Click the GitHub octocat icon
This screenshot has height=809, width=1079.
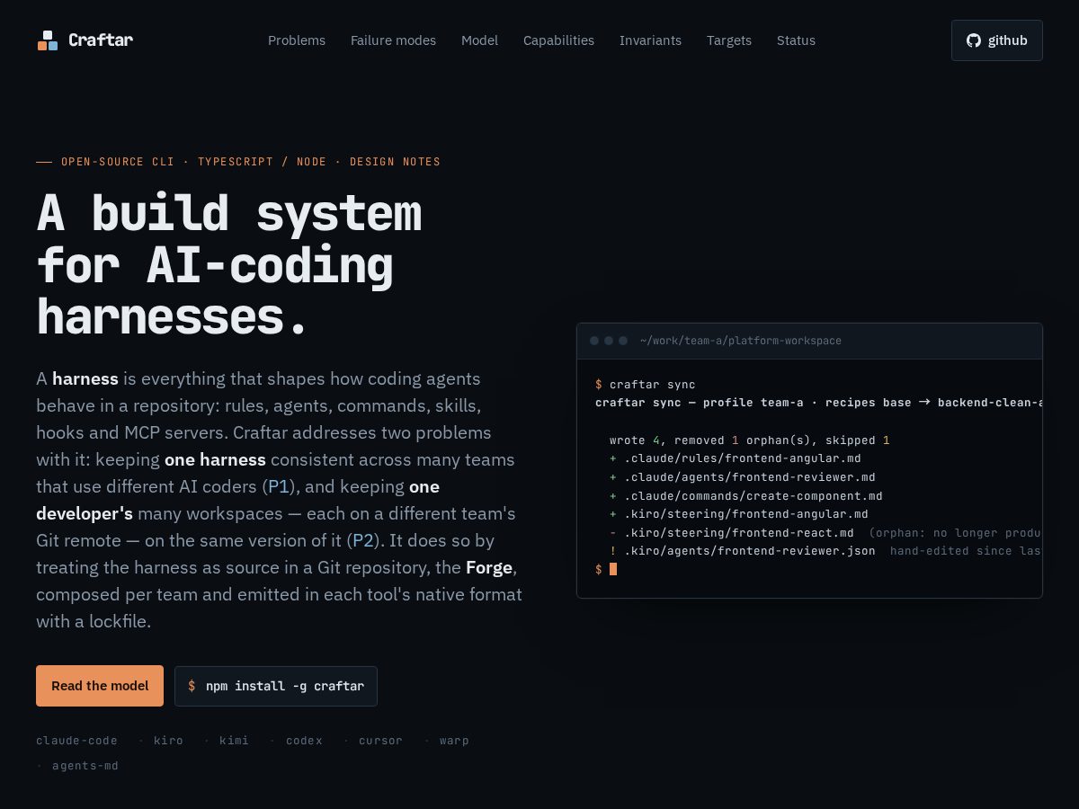point(974,40)
